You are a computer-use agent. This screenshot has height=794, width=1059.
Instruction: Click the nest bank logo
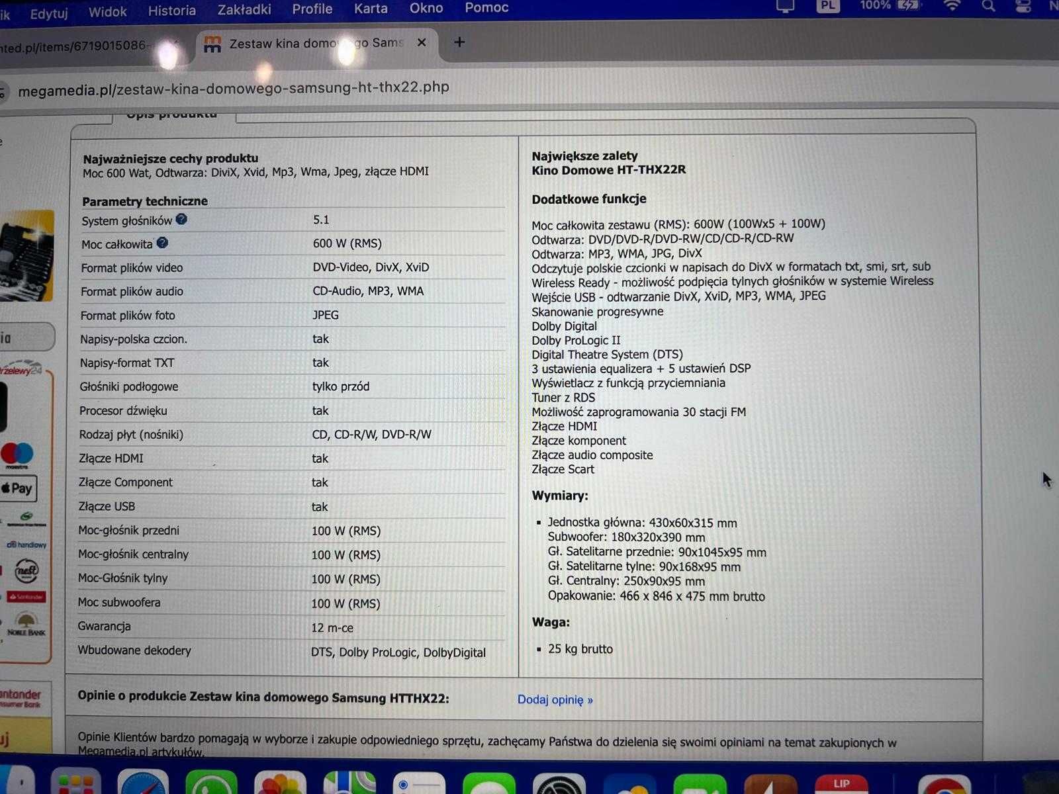coord(26,570)
